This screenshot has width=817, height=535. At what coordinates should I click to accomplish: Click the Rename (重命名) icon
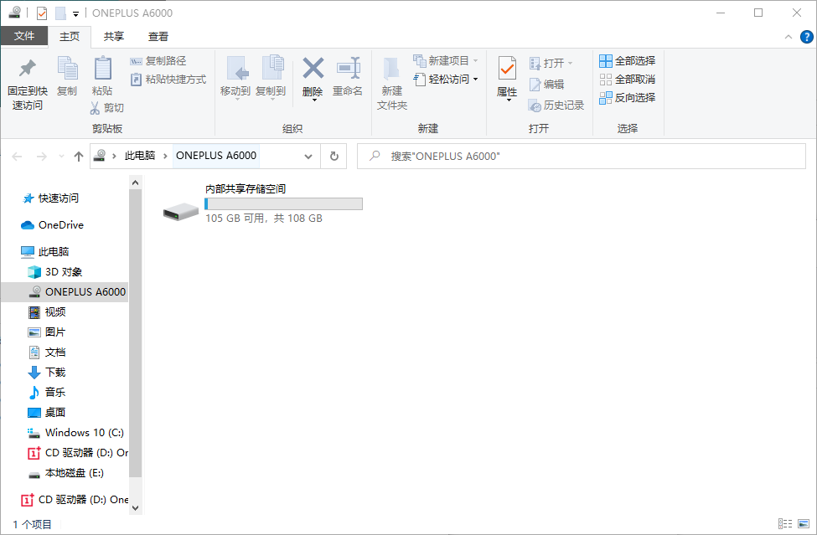point(348,68)
